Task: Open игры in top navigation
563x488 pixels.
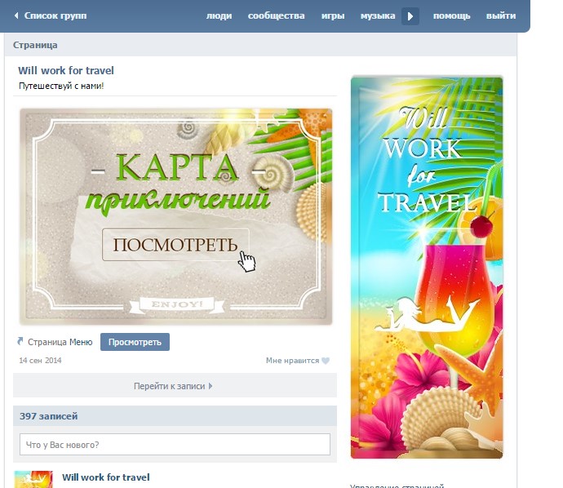Action: point(333,16)
